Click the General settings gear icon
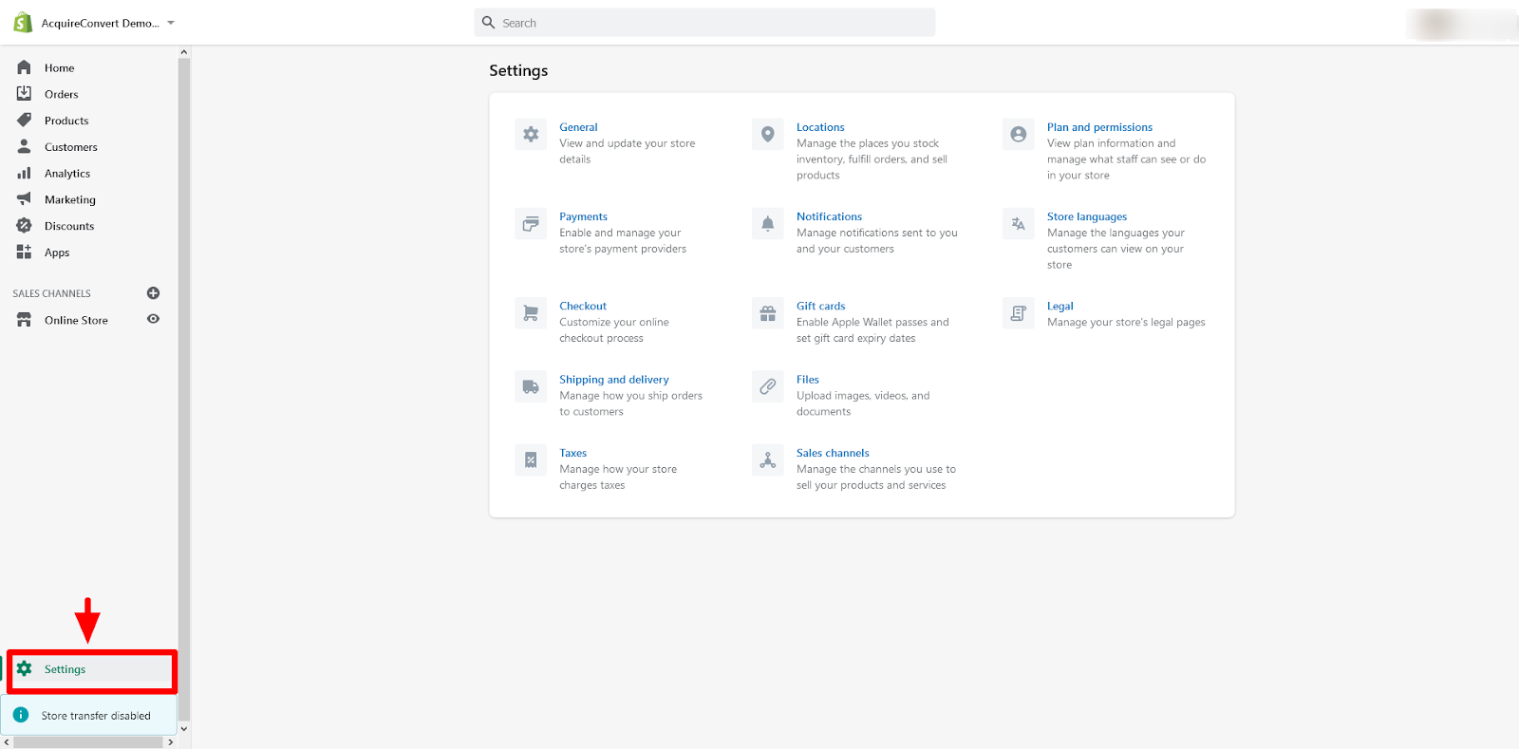This screenshot has height=749, width=1519. click(531, 135)
